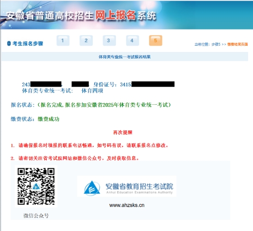Open step 4 icon
This screenshot has height=231, width=253.
tap(133, 41)
